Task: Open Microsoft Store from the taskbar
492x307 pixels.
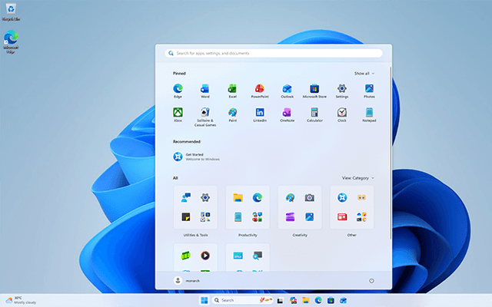Action: (x=331, y=300)
